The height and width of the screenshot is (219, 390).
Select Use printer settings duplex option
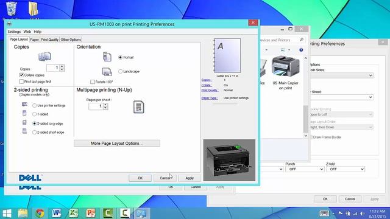point(35,105)
